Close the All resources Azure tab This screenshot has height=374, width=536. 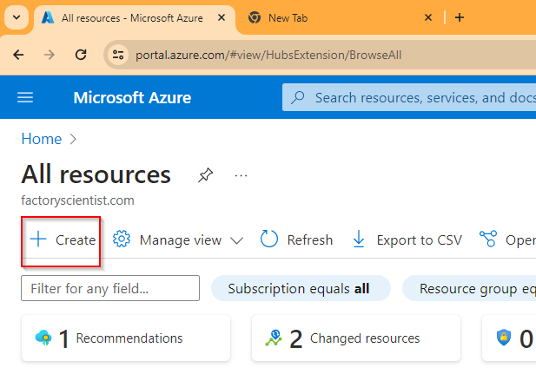(222, 17)
